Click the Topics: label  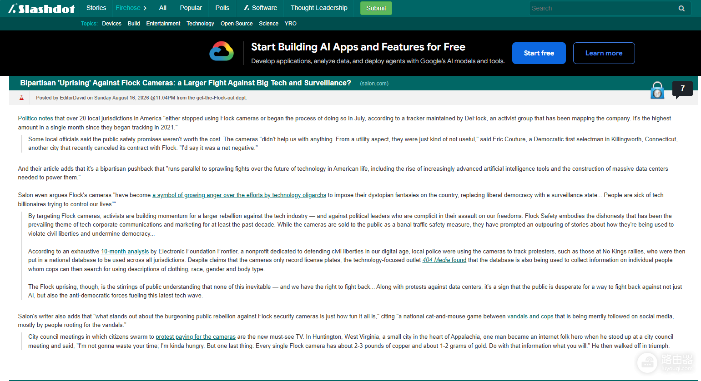[x=89, y=24]
